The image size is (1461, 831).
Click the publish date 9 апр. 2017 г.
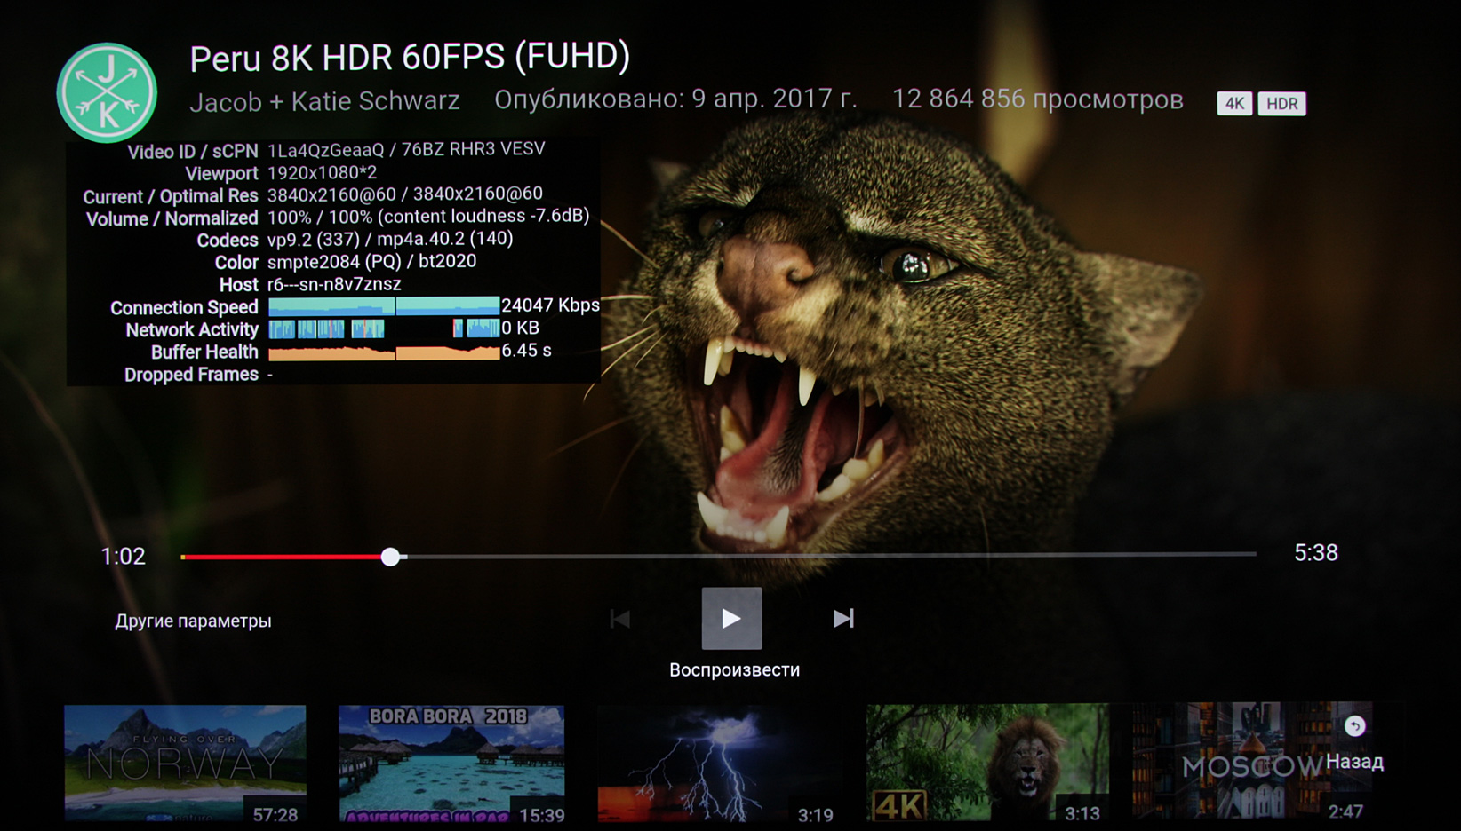[774, 99]
